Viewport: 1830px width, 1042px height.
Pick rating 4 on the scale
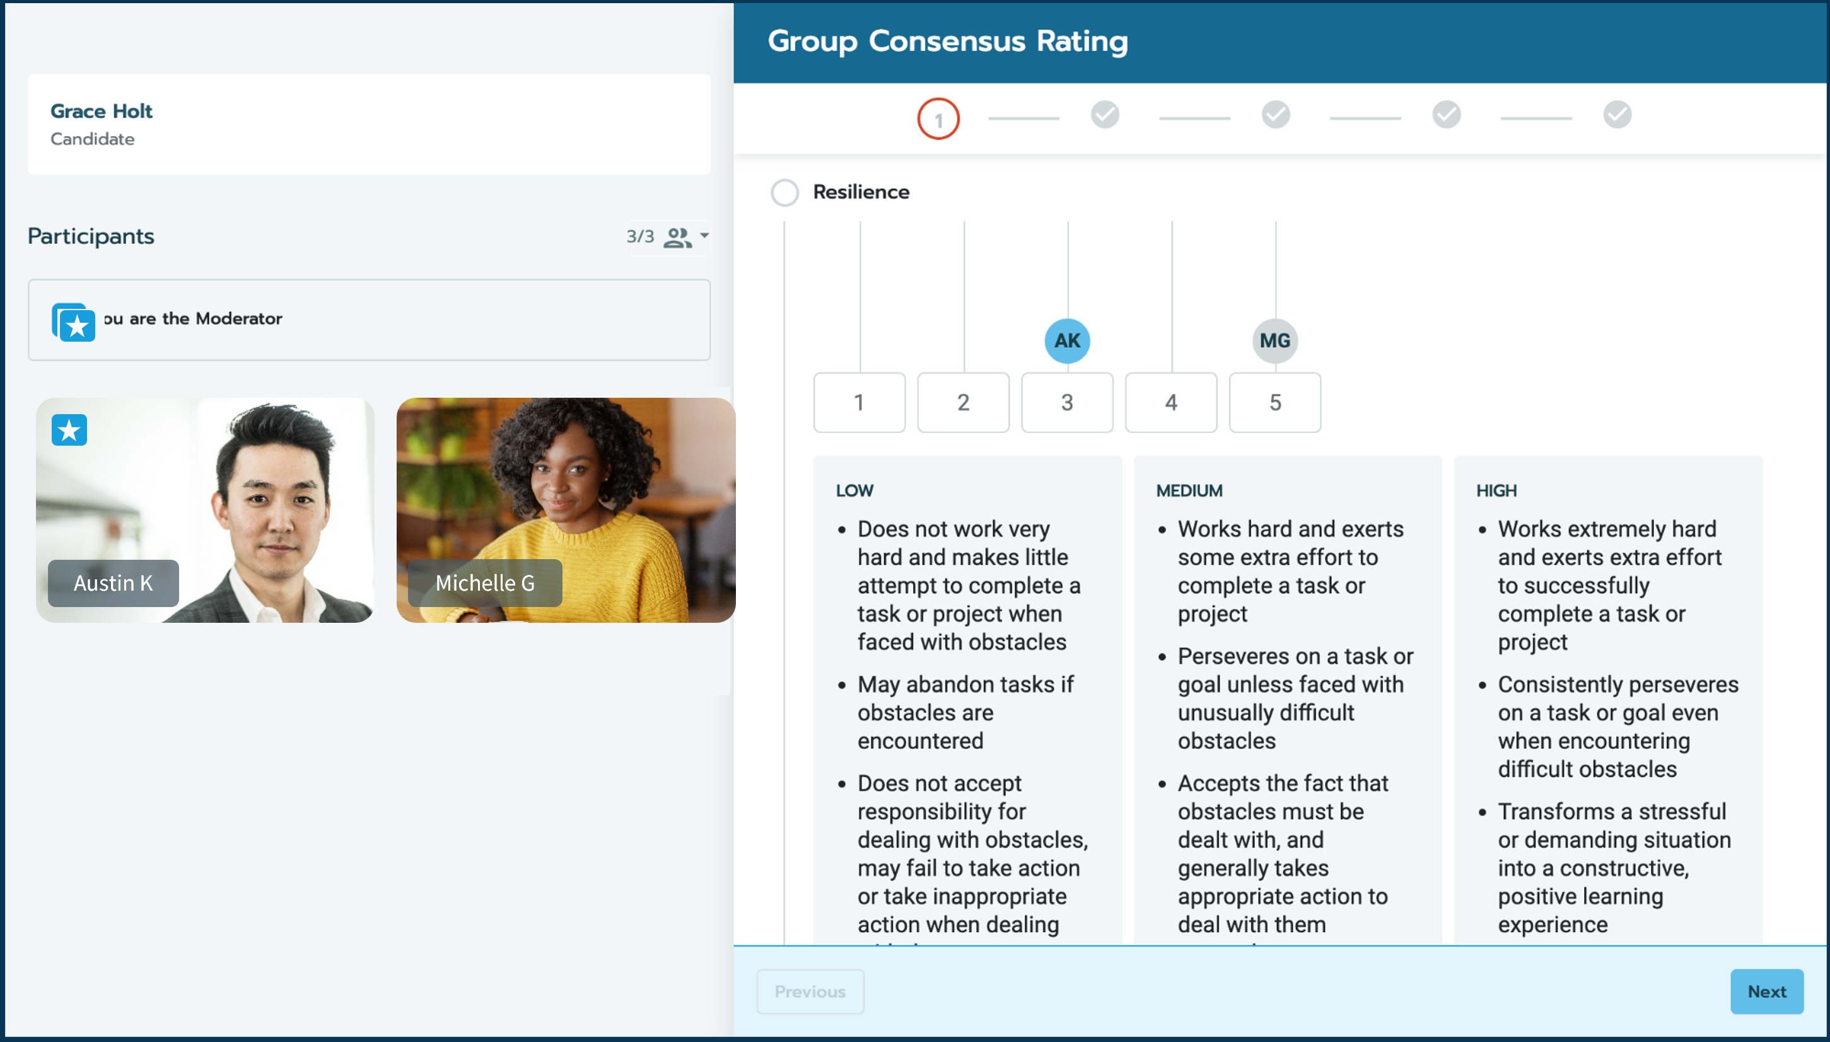point(1171,402)
